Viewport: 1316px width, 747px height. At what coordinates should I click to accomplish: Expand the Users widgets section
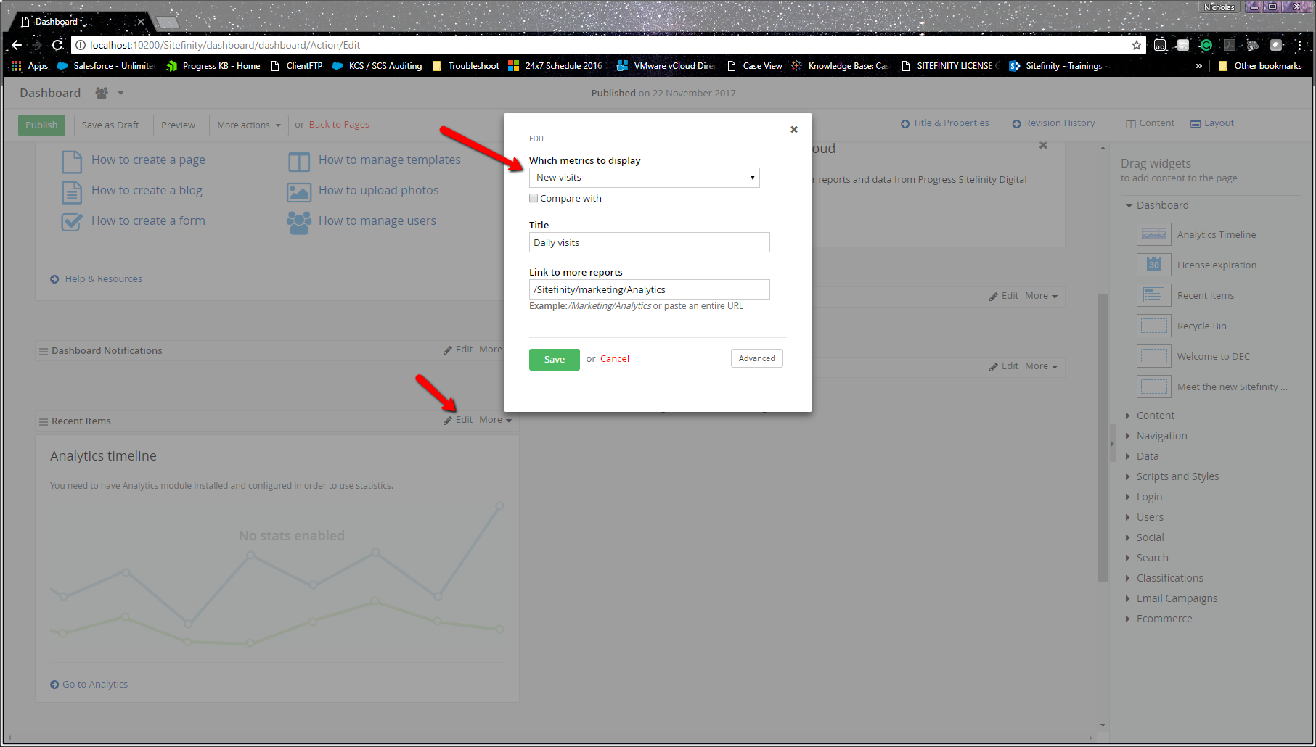point(1145,517)
